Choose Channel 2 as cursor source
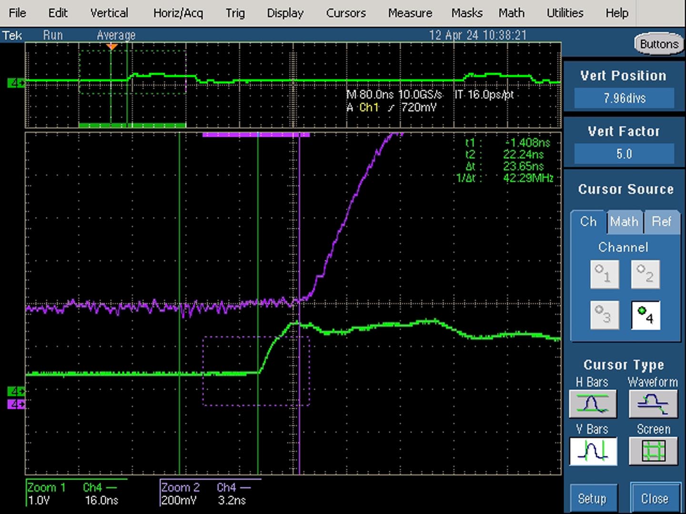This screenshot has width=686, height=514. pyautogui.click(x=646, y=274)
